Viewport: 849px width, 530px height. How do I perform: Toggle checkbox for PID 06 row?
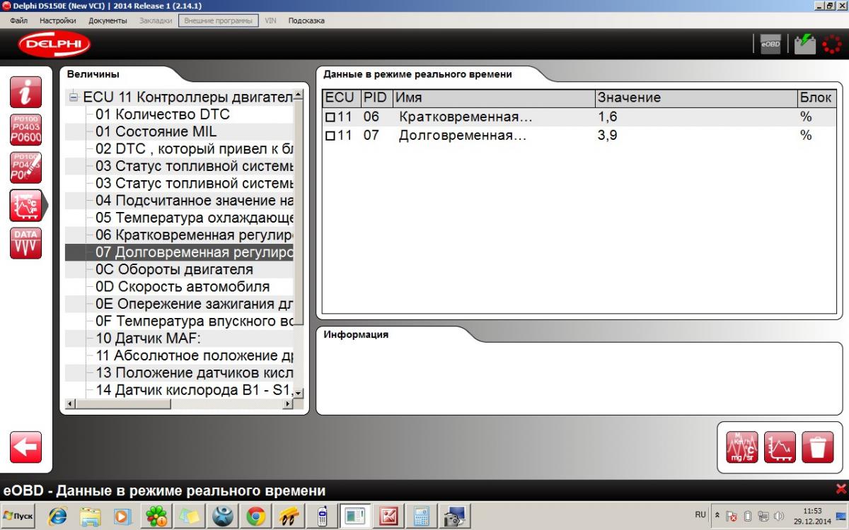coord(330,117)
